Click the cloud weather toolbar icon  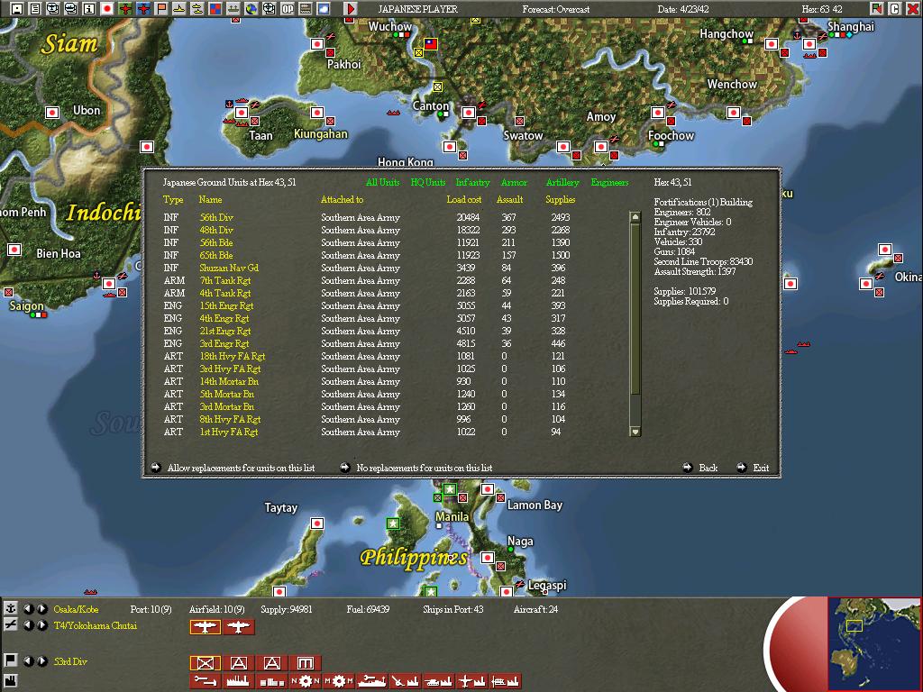pyautogui.click(x=324, y=9)
